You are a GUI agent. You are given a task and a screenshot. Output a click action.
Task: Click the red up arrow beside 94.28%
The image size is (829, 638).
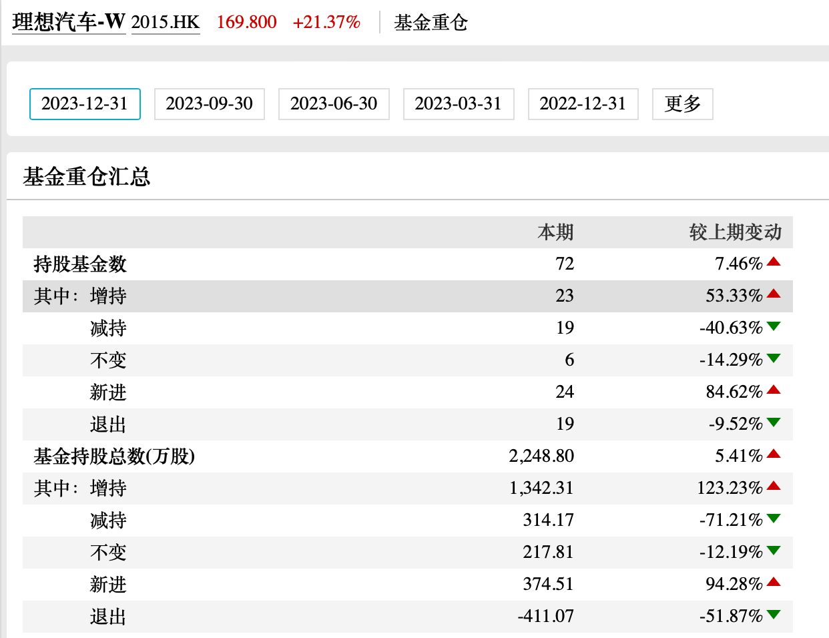click(x=774, y=582)
